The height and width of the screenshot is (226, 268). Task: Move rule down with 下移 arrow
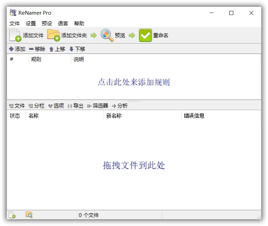coord(71,49)
